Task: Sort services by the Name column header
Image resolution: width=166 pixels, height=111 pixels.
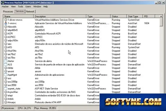Action: [18, 16]
